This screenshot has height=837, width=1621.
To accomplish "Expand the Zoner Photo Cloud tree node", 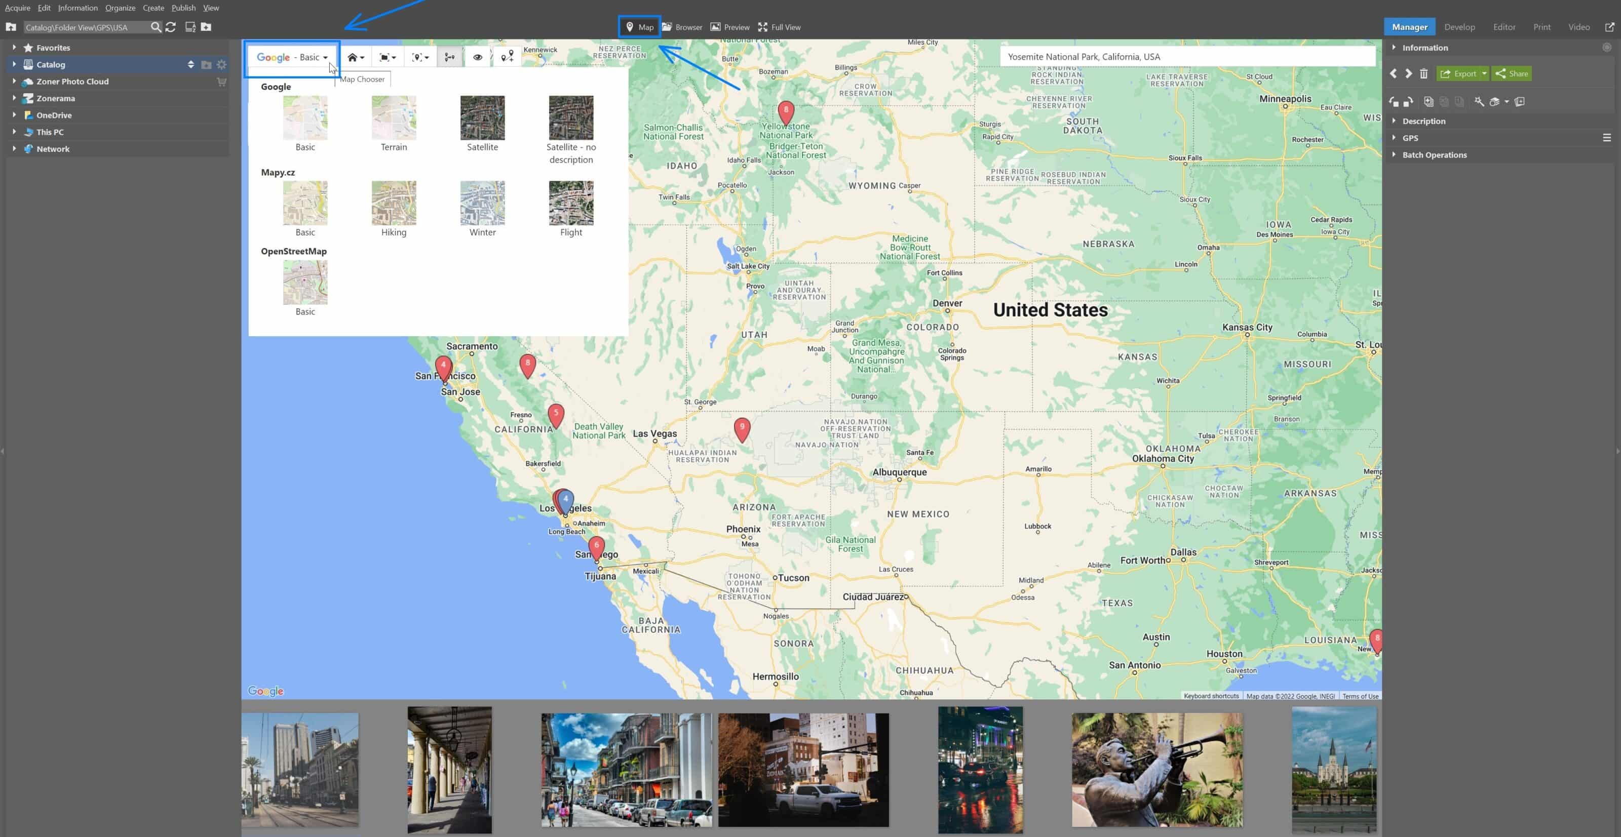I will pos(14,81).
